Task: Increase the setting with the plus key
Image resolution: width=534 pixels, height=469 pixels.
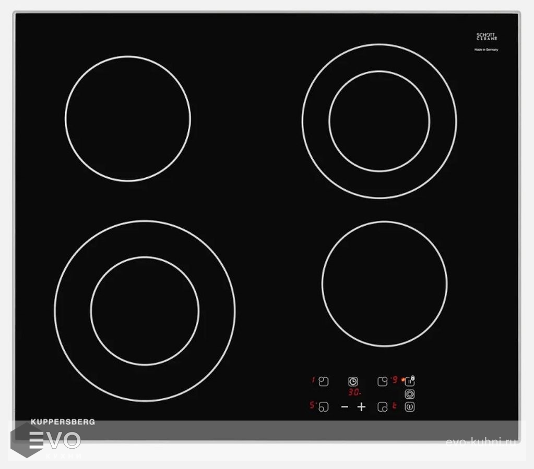Action: (361, 407)
